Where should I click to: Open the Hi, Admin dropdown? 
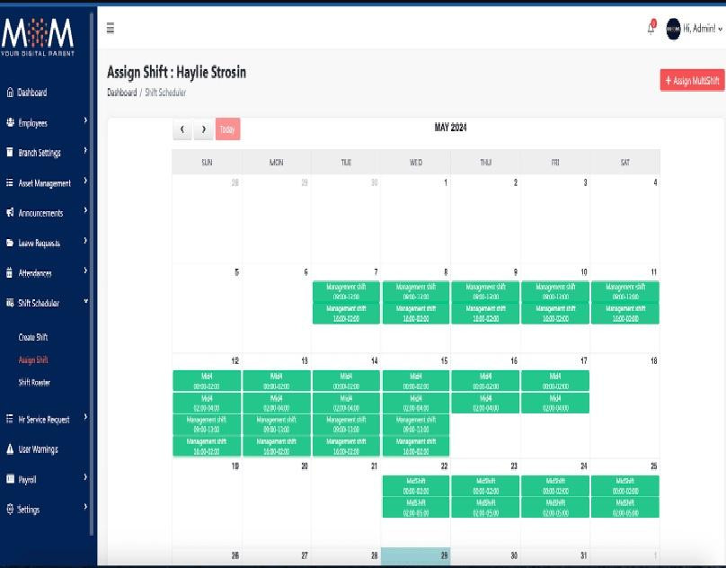pos(703,29)
